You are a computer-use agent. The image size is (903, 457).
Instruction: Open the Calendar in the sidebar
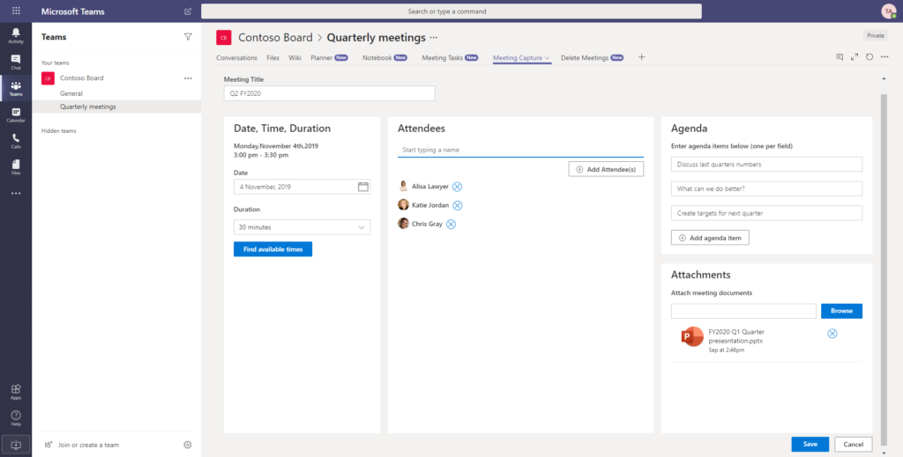coord(16,115)
